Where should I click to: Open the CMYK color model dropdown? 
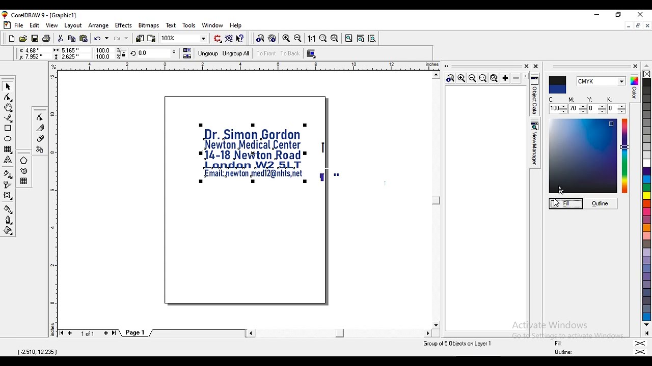point(622,82)
